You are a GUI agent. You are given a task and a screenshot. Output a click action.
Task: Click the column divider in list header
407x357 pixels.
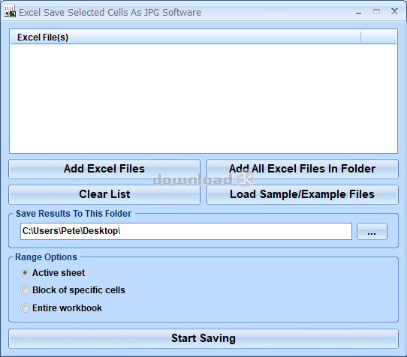click(360, 37)
